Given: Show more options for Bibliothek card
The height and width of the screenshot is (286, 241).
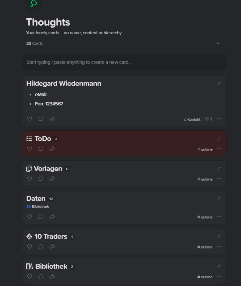Looking at the screenshot, I should [x=219, y=276].
